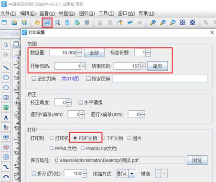Click the Print toolbar icon
216x182 pixels.
point(47,22)
